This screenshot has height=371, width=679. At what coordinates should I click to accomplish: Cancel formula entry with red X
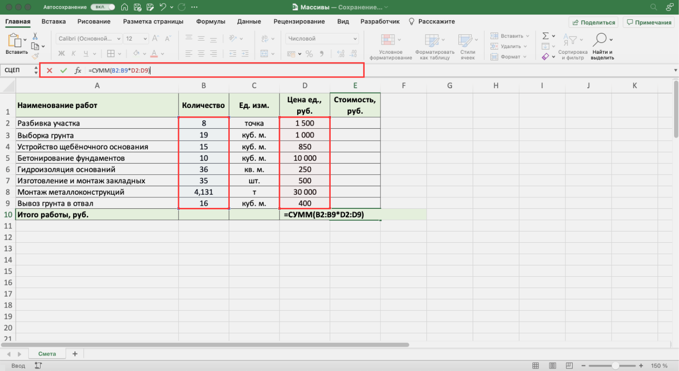coord(49,70)
